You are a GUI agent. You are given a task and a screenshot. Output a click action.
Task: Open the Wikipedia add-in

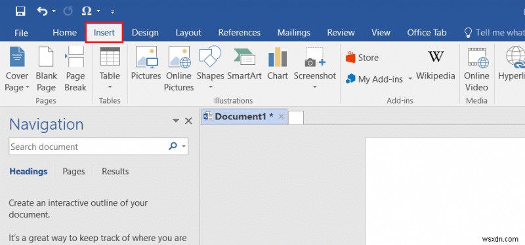pyautogui.click(x=436, y=65)
